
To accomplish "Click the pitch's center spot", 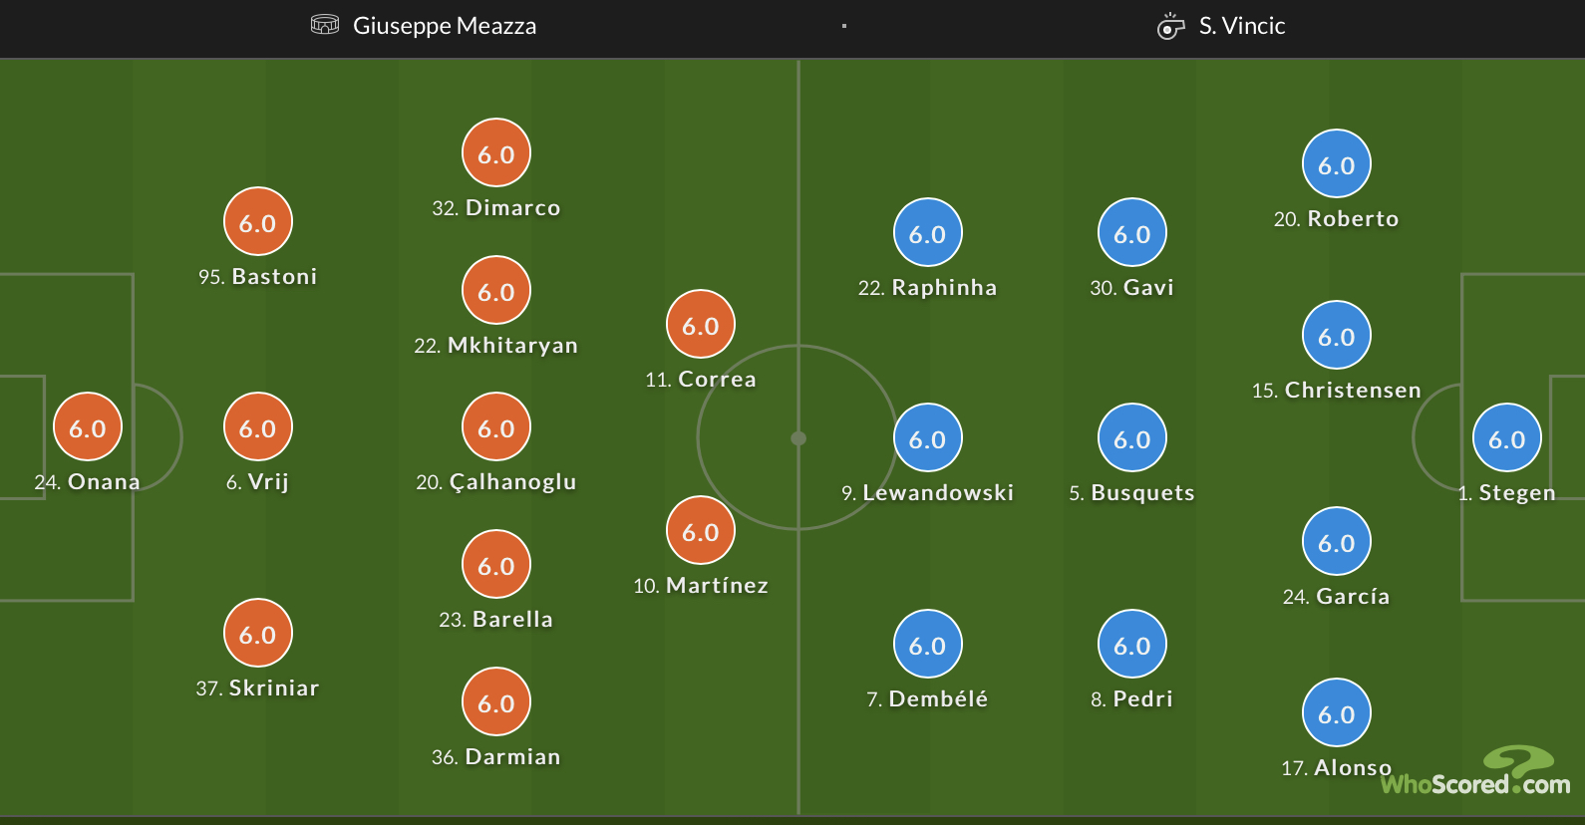I will (798, 438).
